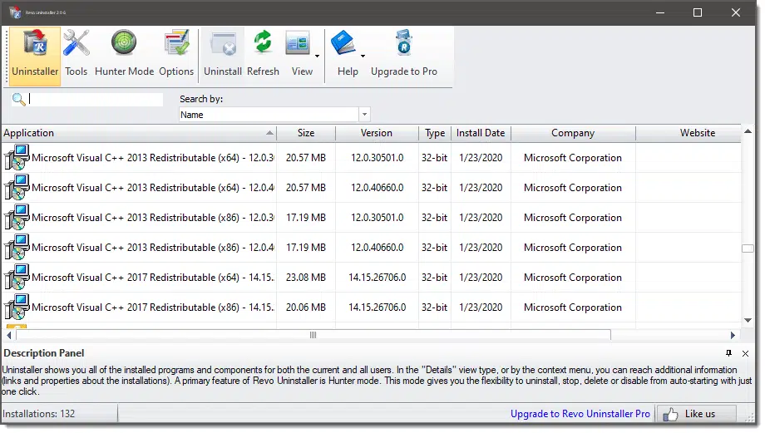Click the Refresh green arrows icon

pos(263,42)
